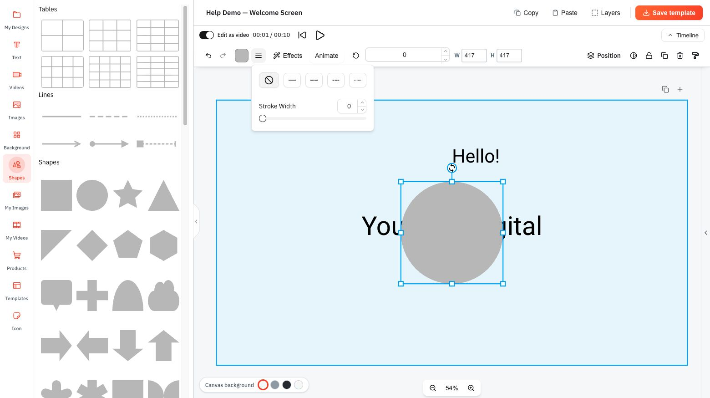Delete the selected element with trash icon
This screenshot has width=710, height=398.
pyautogui.click(x=680, y=56)
